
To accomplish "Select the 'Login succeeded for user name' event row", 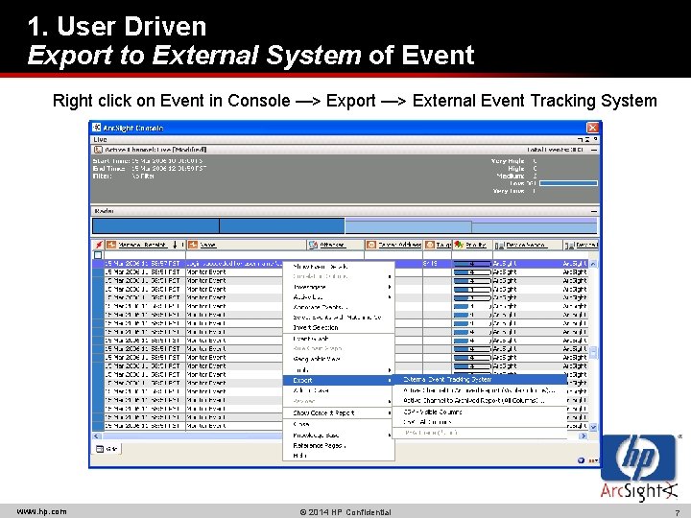I will [187, 264].
